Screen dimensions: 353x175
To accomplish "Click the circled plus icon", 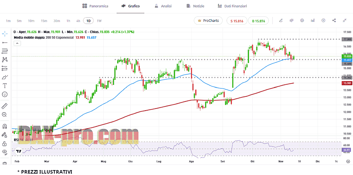I will pos(323,20).
